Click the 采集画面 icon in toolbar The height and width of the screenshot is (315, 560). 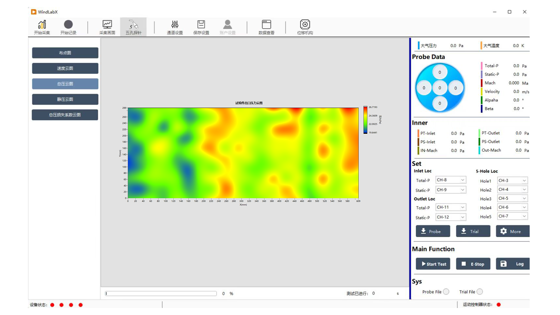106,27
